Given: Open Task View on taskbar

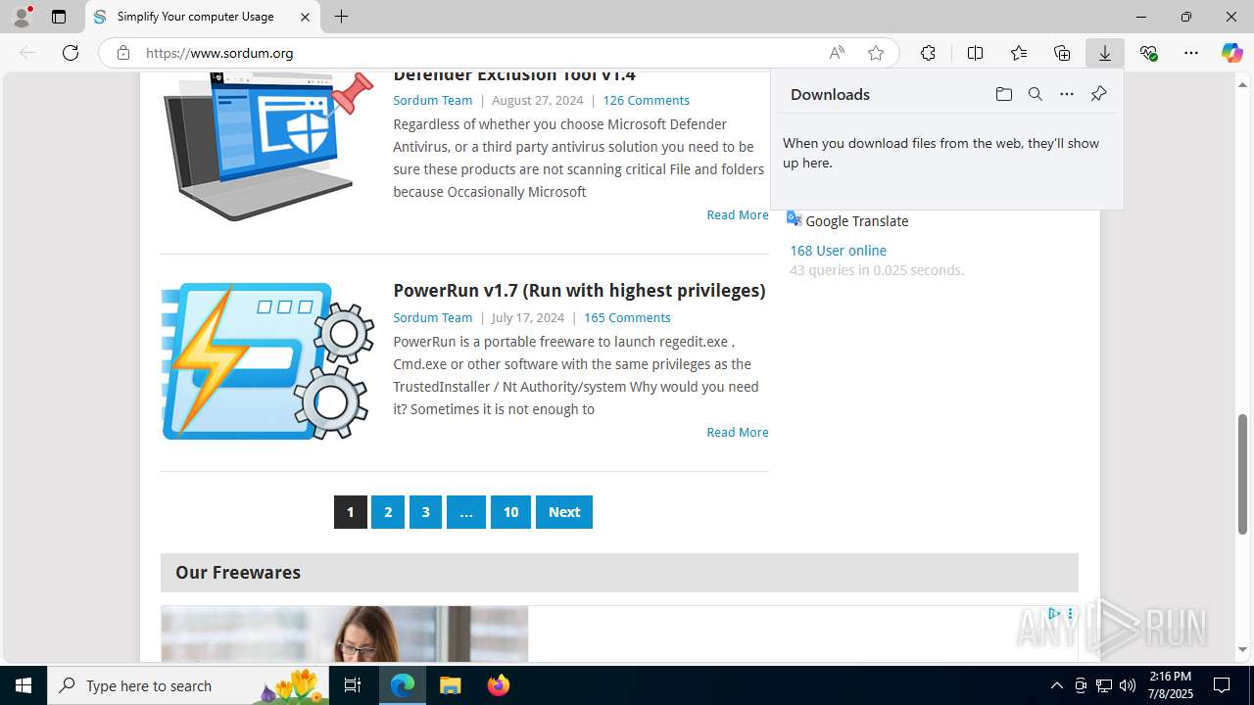Looking at the screenshot, I should [353, 685].
